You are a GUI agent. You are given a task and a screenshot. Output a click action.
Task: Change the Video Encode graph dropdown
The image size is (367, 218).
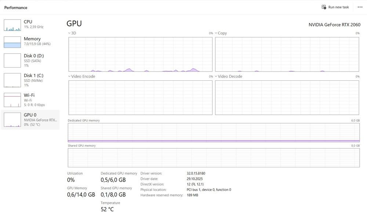pos(70,76)
